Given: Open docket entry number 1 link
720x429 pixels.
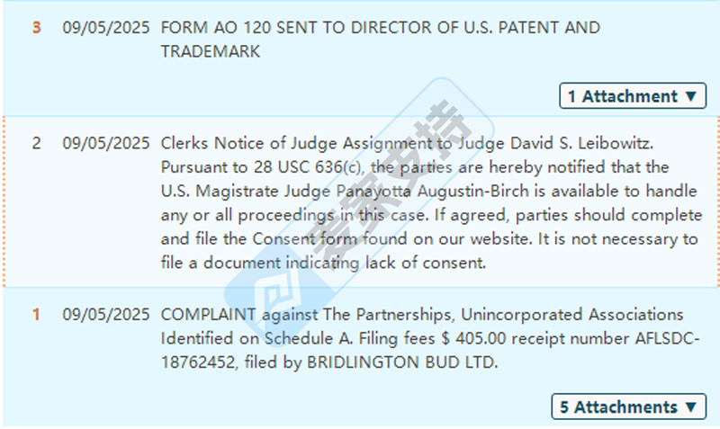Looking at the screenshot, I should (x=36, y=315).
